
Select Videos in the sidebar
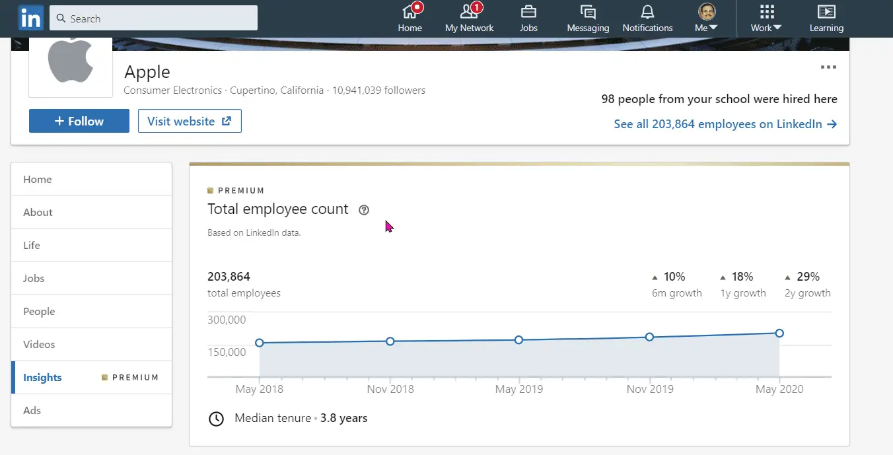click(92, 344)
